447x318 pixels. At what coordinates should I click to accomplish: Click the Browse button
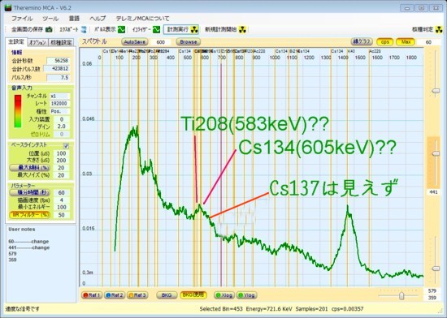coord(189,42)
